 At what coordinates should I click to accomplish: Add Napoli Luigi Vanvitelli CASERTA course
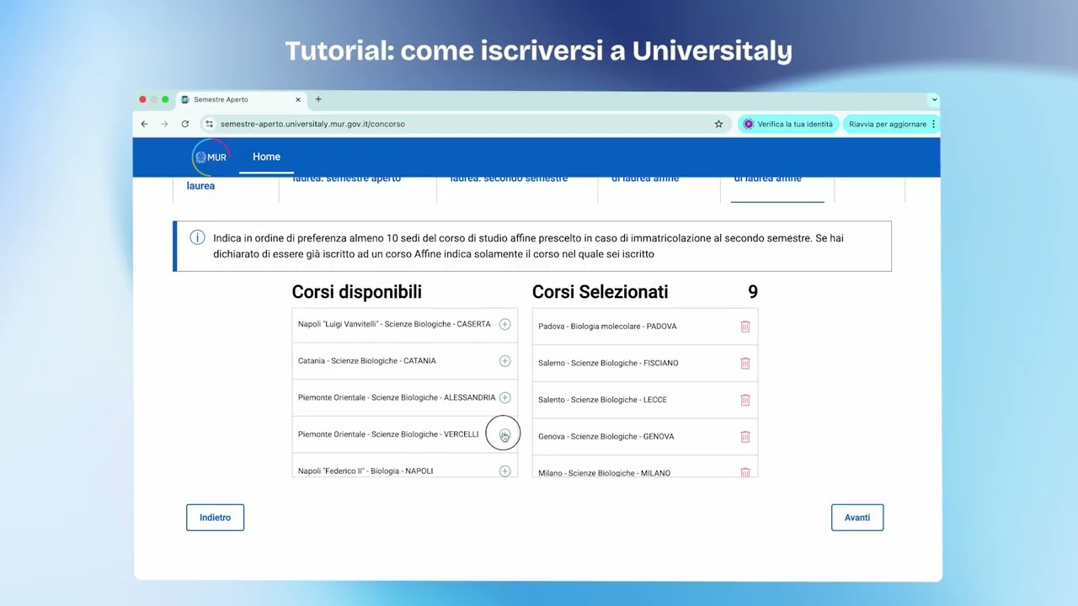point(504,324)
